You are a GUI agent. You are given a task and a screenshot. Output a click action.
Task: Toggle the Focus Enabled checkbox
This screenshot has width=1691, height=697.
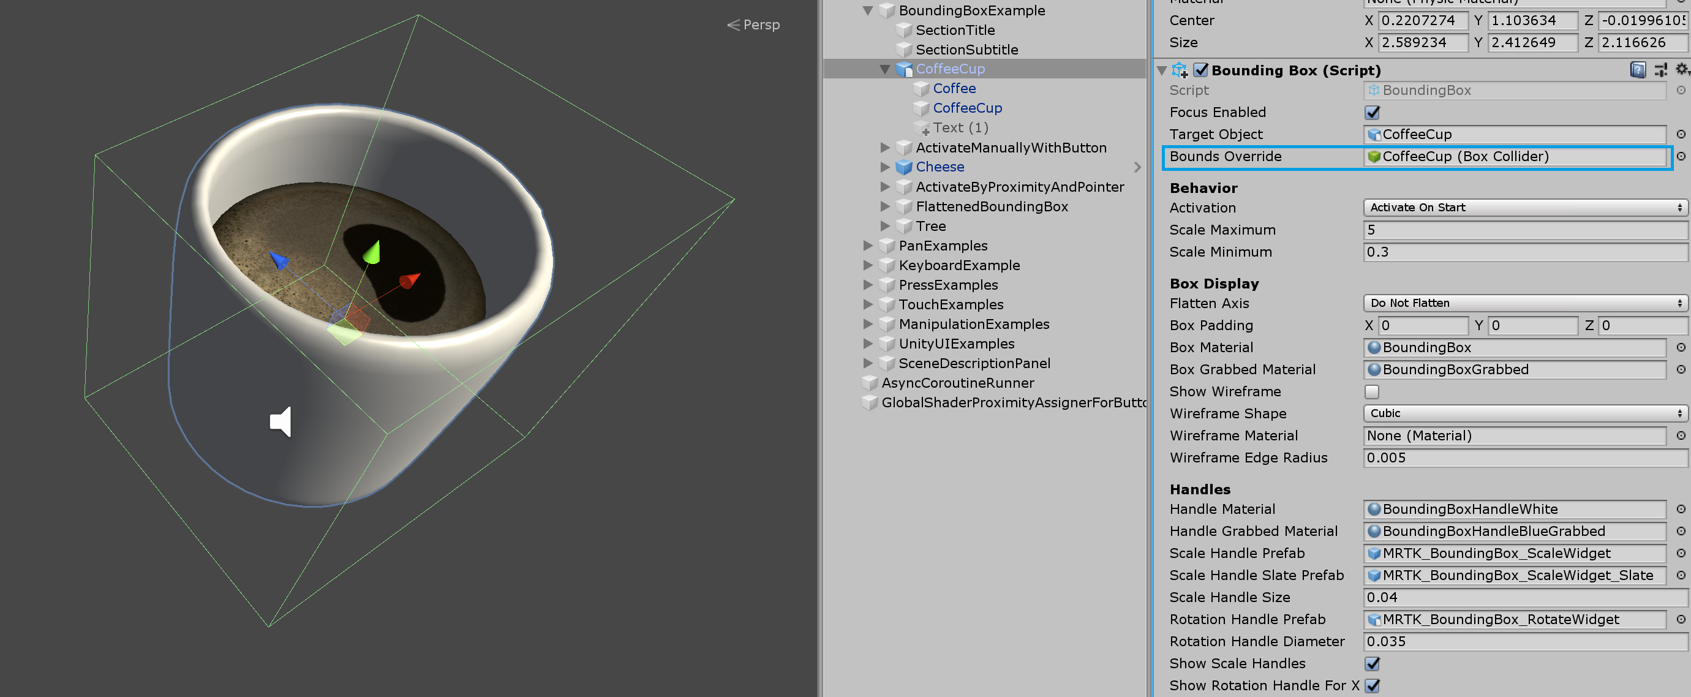(x=1369, y=112)
